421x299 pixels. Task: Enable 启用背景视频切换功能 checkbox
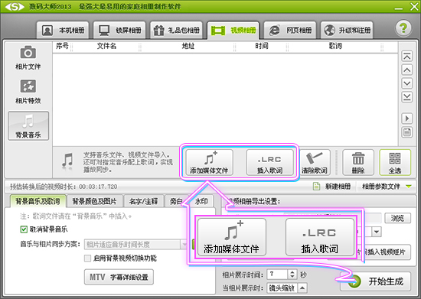click(87, 258)
